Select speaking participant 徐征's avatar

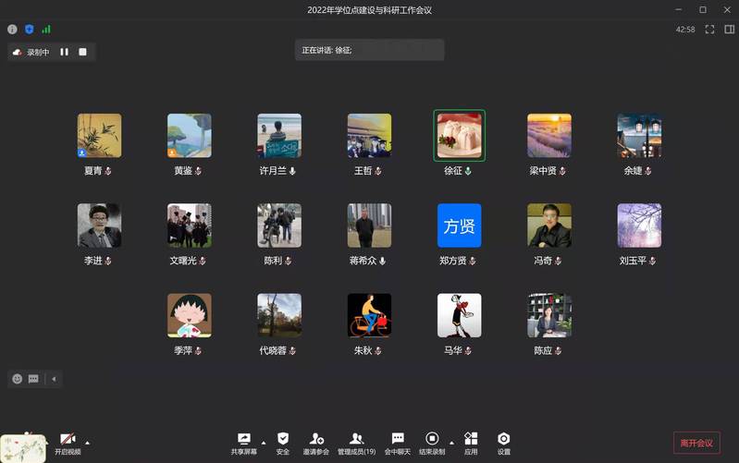460,136
